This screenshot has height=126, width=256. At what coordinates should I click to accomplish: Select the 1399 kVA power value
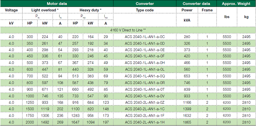tap(187, 109)
